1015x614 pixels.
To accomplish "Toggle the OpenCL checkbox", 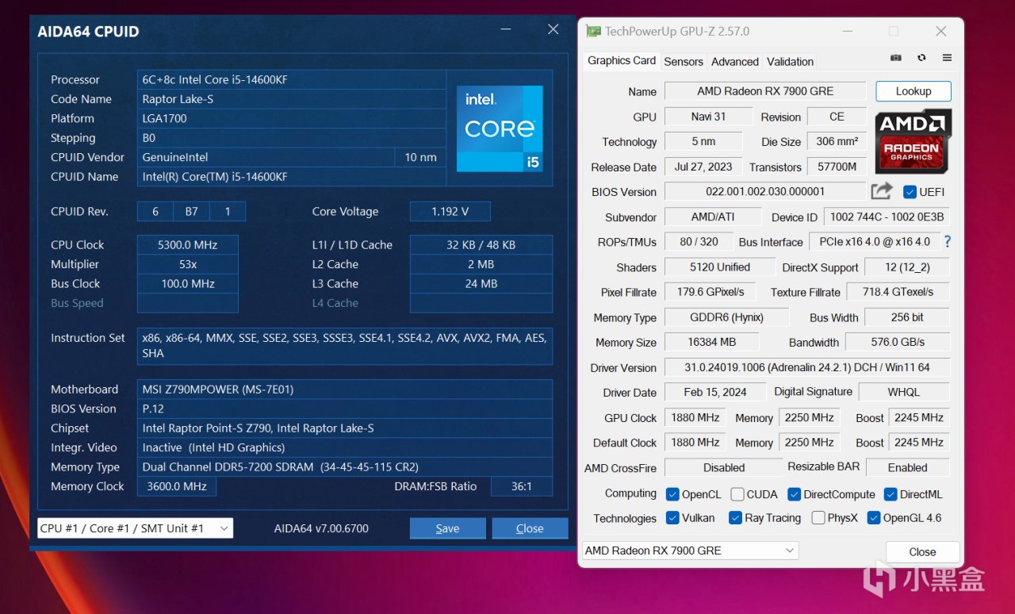I will (x=672, y=494).
